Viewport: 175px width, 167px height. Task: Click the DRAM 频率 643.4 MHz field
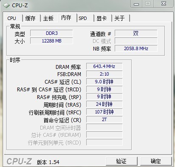[104, 66]
